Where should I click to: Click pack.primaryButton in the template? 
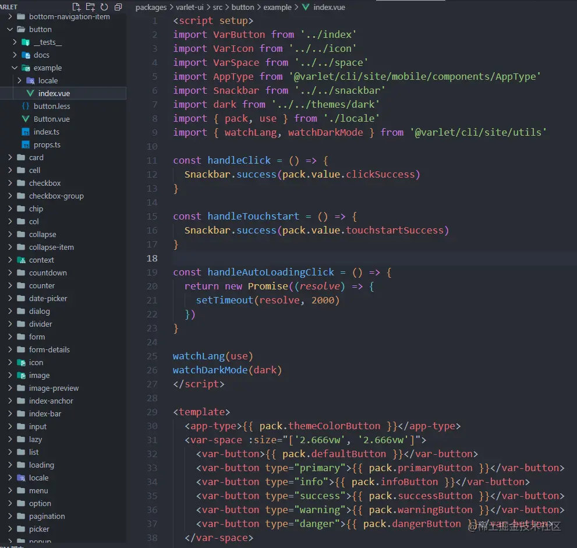pos(420,468)
